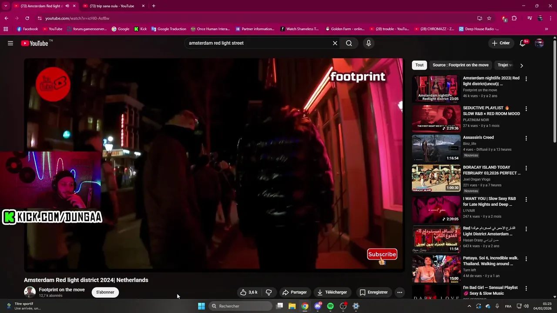Viewport: 557px width, 313px height.
Task: Open more options for Assassin's Creed video
Action: [x=526, y=138]
